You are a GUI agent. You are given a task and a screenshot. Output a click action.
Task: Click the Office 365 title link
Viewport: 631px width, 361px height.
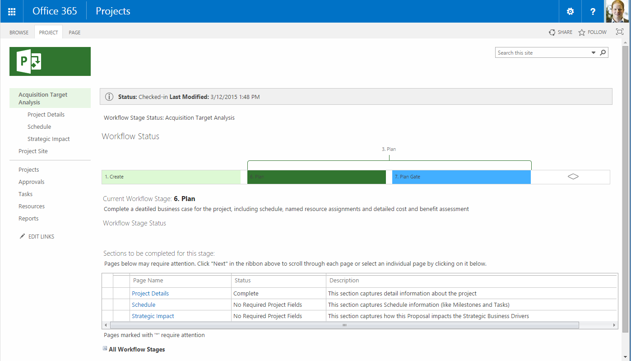(55, 11)
